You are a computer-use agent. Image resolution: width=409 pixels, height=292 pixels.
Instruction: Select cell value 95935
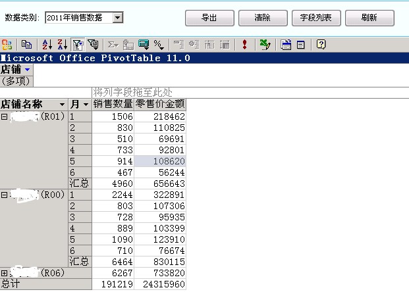pyautogui.click(x=160, y=217)
